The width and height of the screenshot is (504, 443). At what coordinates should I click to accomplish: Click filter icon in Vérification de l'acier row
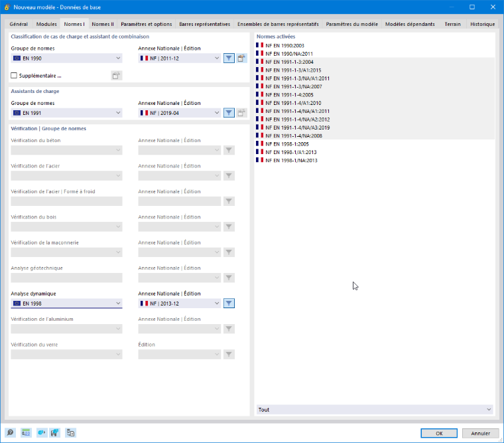229,176
